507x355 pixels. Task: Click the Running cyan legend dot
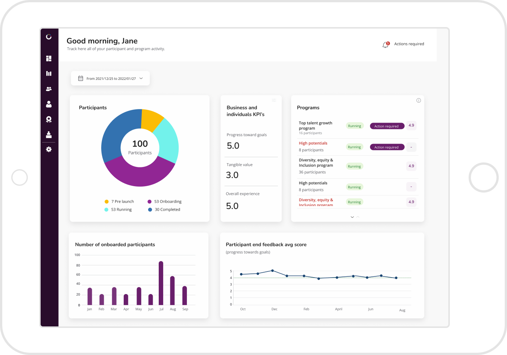click(x=106, y=209)
